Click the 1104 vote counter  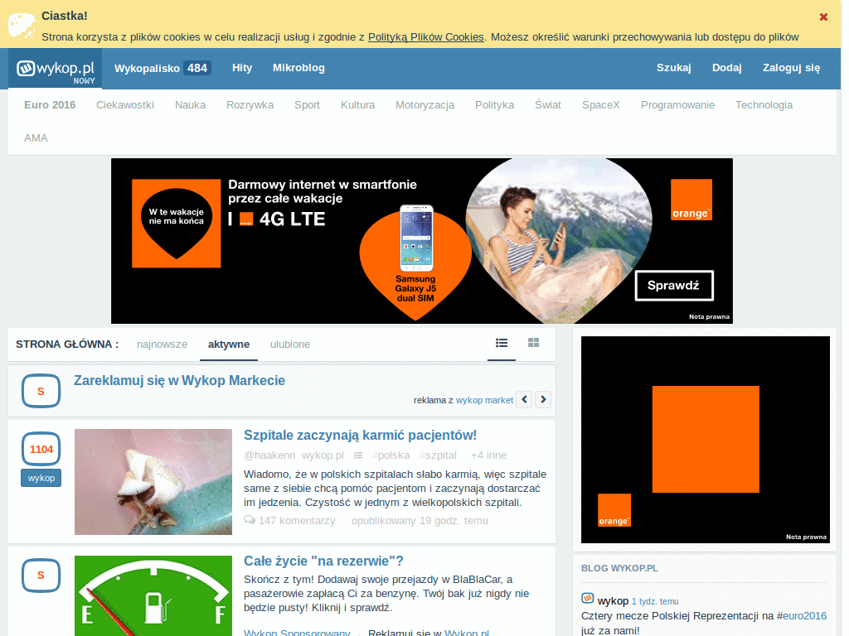41,449
